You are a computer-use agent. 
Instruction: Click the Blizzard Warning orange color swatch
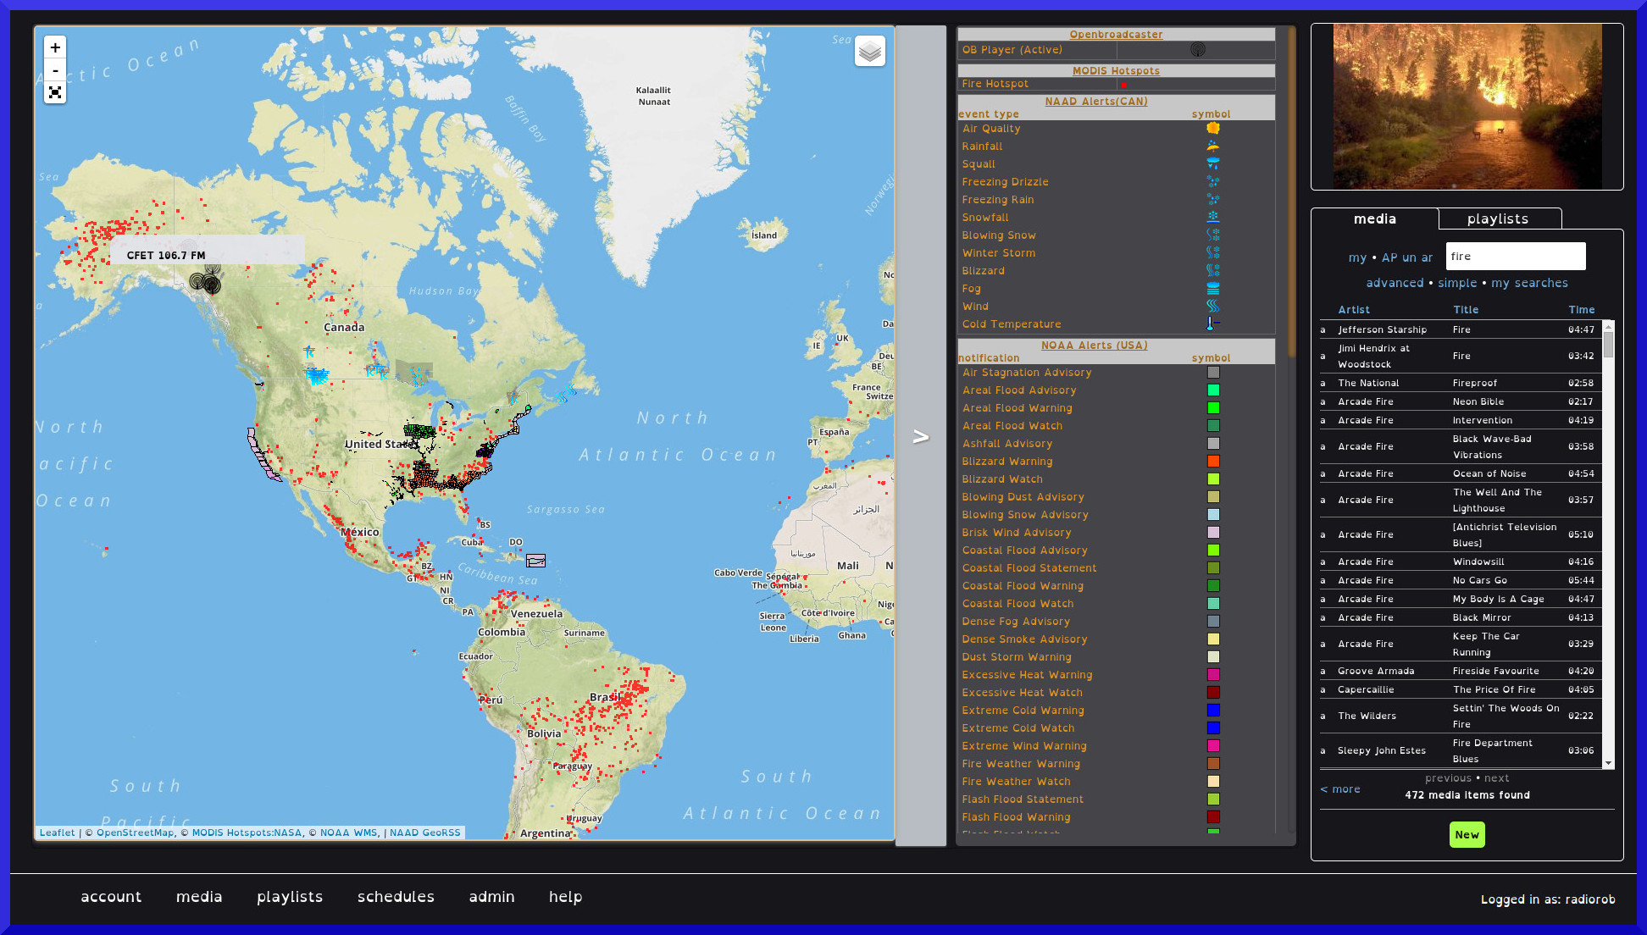[x=1213, y=462]
